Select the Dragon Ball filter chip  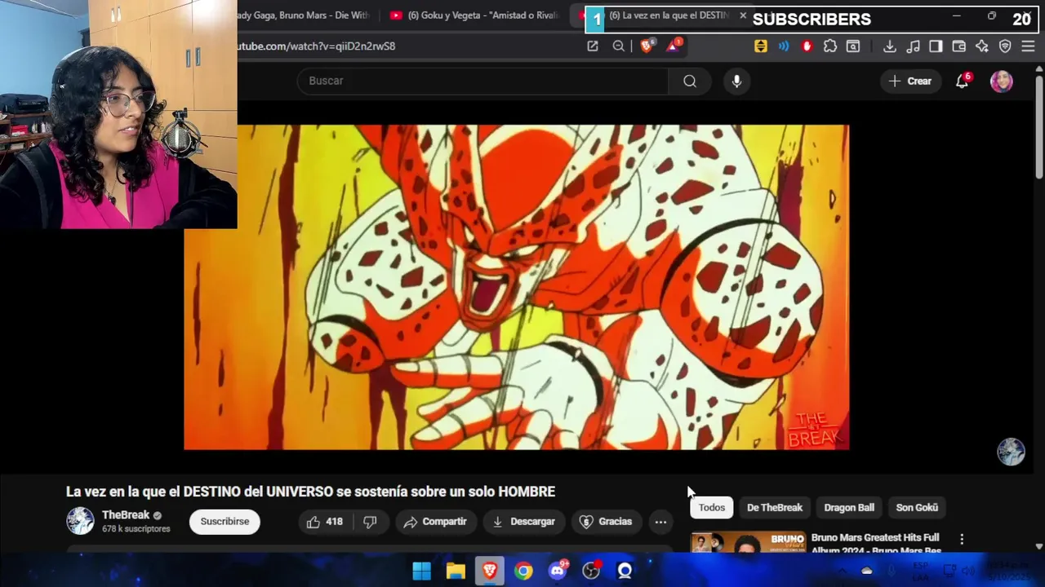pos(849,507)
